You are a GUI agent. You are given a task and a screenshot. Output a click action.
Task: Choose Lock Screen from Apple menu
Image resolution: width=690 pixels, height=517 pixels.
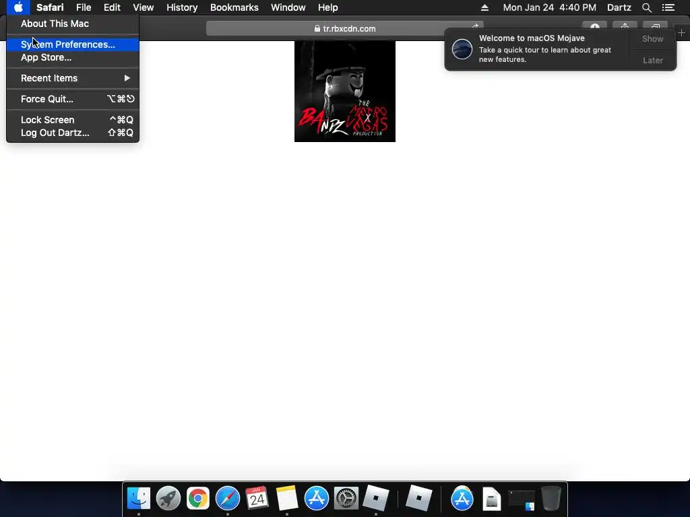click(x=73, y=120)
